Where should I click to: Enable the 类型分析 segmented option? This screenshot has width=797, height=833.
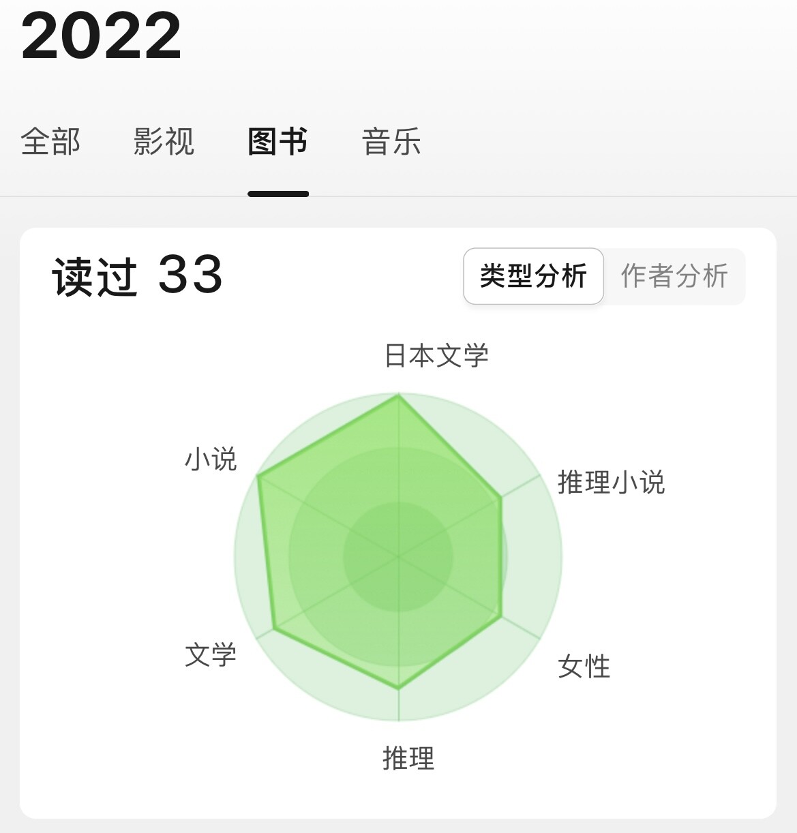pyautogui.click(x=533, y=276)
